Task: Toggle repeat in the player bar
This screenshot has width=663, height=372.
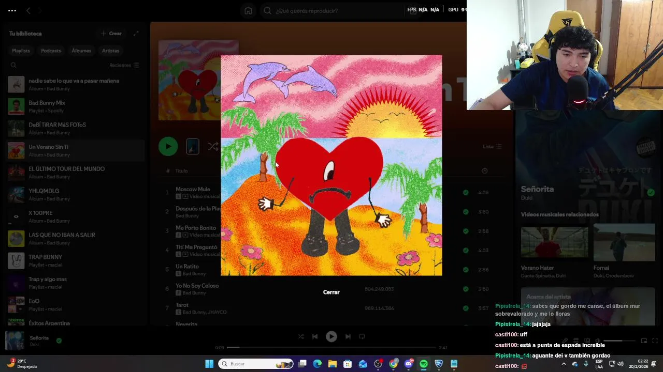Action: point(362,336)
